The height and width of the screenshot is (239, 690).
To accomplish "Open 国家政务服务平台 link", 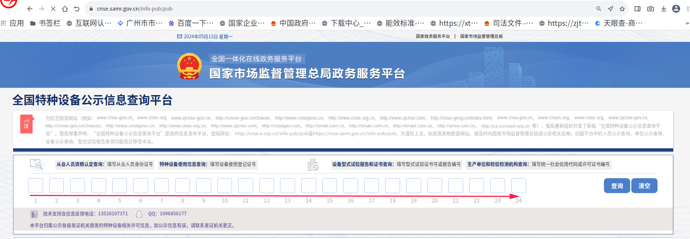I will [x=433, y=36].
